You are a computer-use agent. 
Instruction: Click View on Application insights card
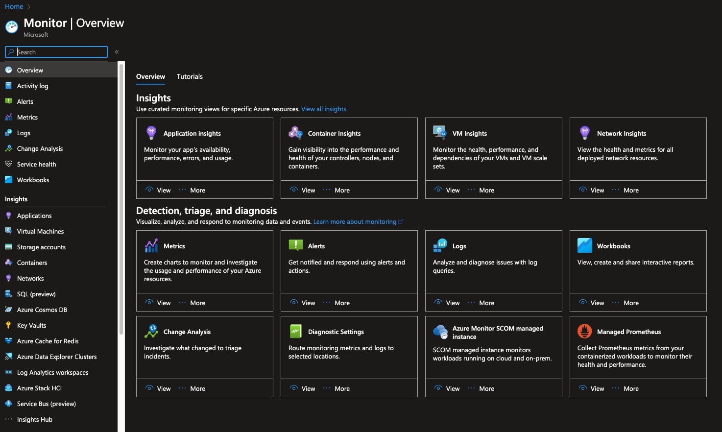coord(158,190)
